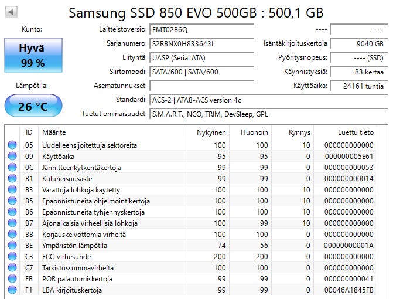Image resolution: width=393 pixels, height=299 pixels.
Task: Click Huonoin value 56 in lämpötila row
Action: 264,245
